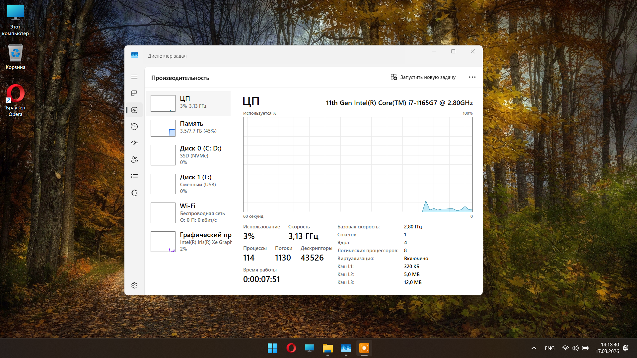Image resolution: width=637 pixels, height=358 pixels.
Task: Open the Services puzzle icon
Action: coord(134,193)
